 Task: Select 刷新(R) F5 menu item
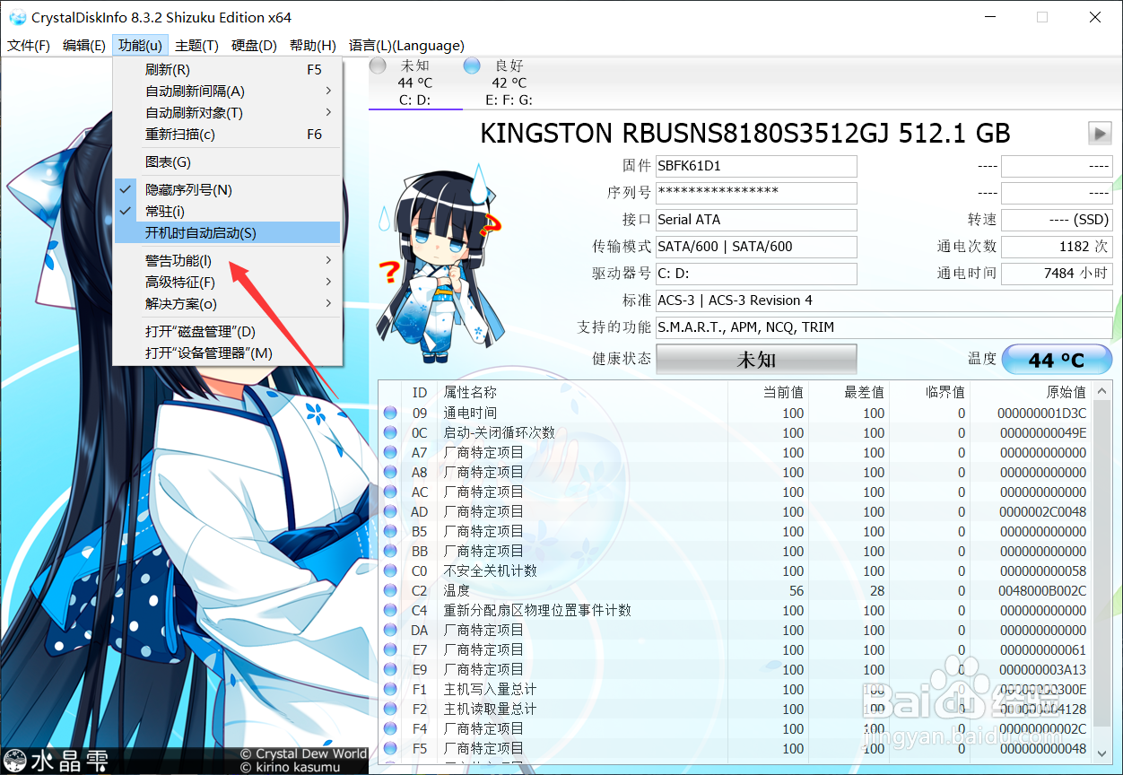(x=228, y=70)
